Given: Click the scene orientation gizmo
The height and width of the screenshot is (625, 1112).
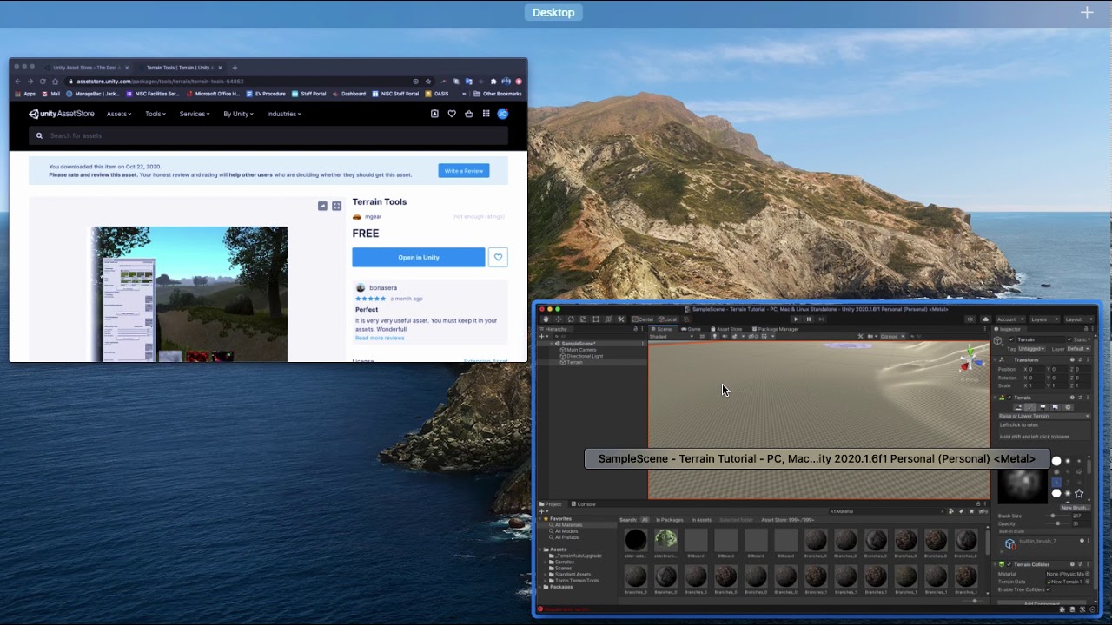Looking at the screenshot, I should [x=970, y=361].
